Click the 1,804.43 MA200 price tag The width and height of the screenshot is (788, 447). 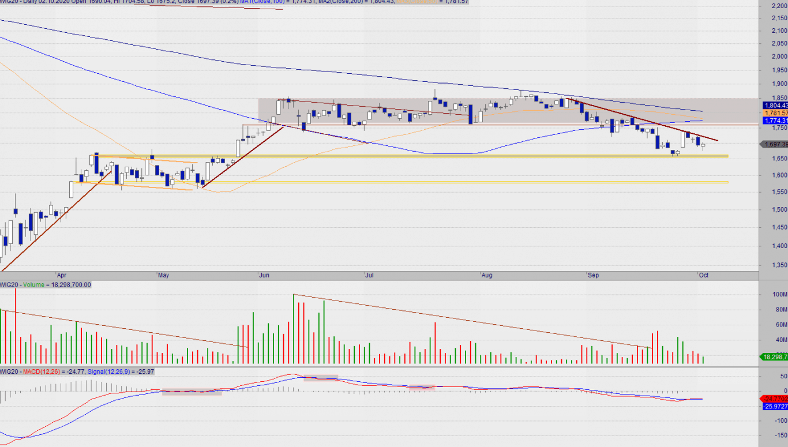pos(775,106)
